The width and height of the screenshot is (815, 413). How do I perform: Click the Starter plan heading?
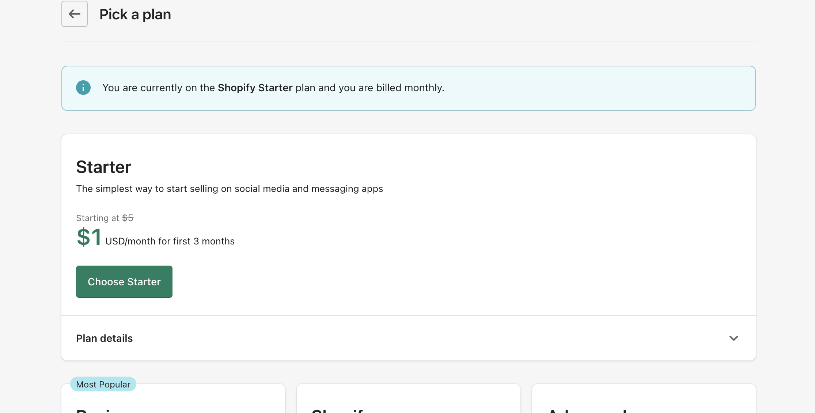coord(103,167)
